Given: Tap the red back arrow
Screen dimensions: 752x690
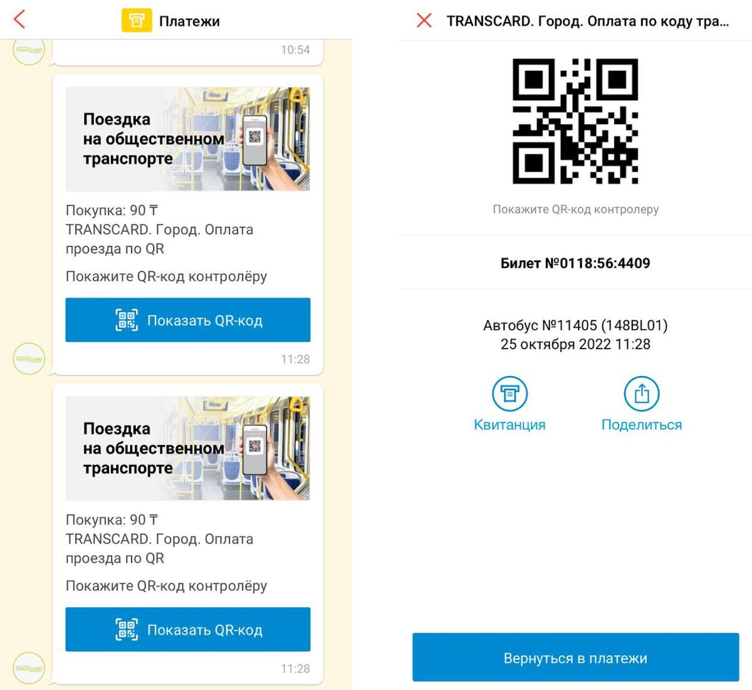Looking at the screenshot, I should click(x=19, y=19).
